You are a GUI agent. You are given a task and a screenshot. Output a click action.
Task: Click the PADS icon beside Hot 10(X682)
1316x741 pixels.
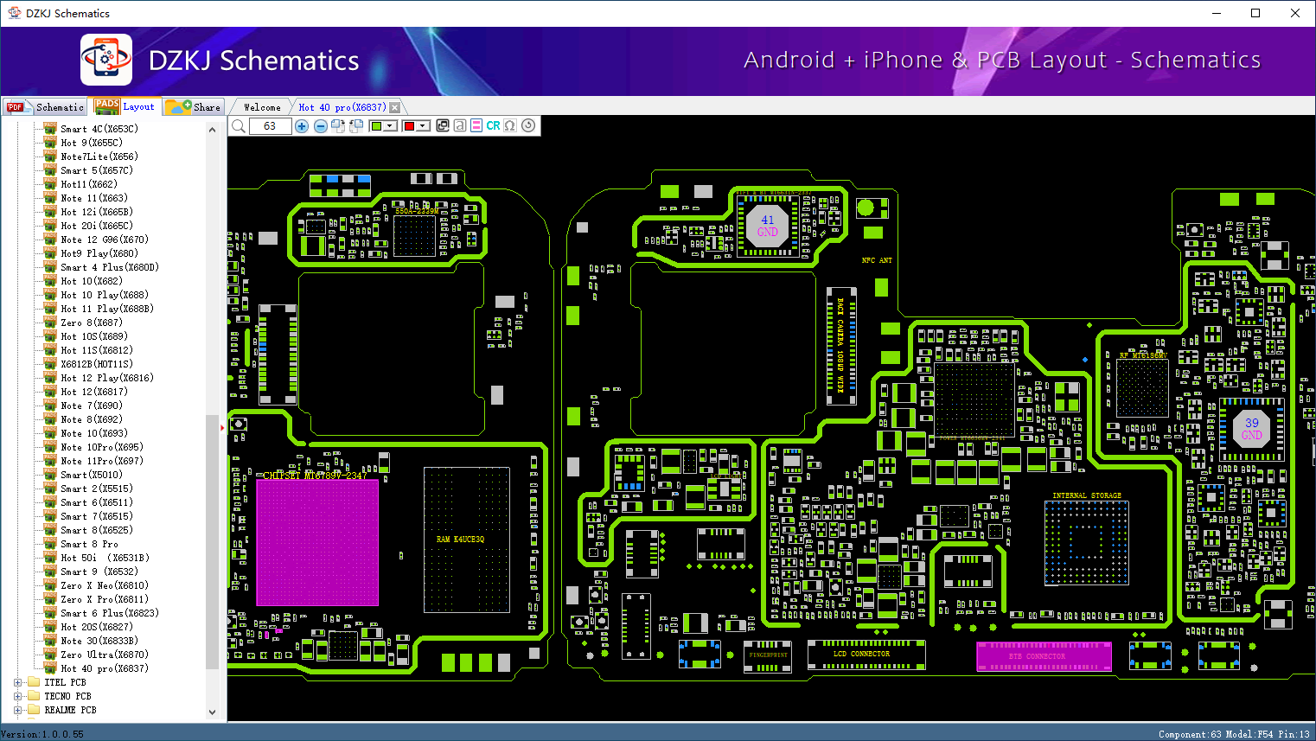click(x=50, y=281)
